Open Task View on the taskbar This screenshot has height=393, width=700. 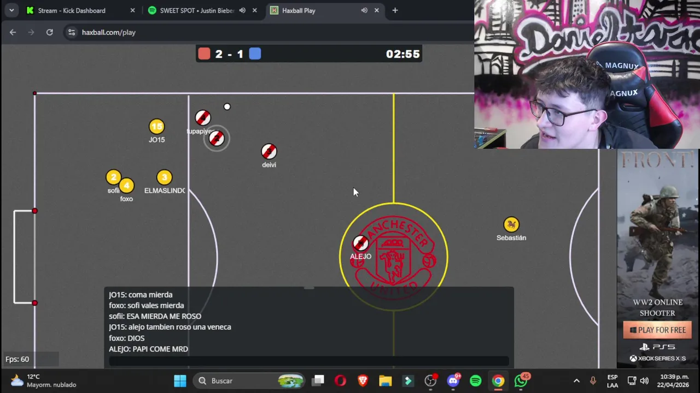318,380
